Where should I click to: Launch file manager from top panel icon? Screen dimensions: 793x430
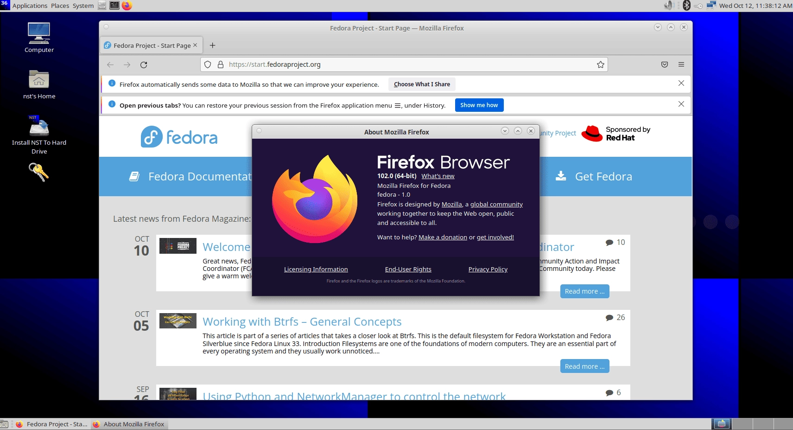coord(102,6)
